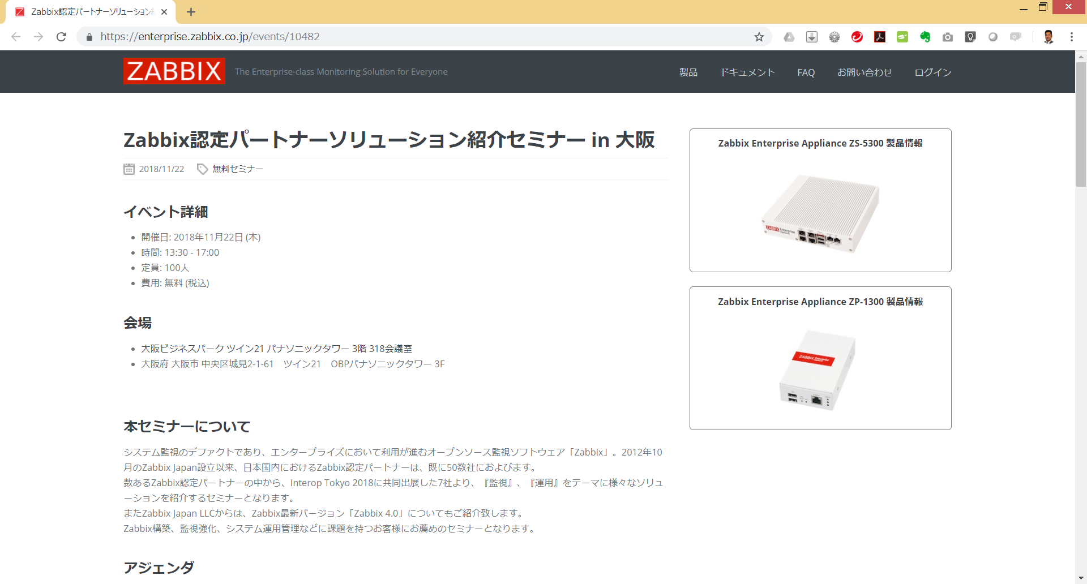Click the red Trend Micro extension
The width and height of the screenshot is (1087, 584).
857,37
